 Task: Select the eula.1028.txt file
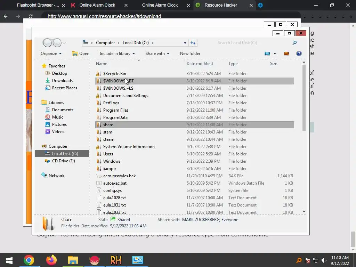click(195, 198)
